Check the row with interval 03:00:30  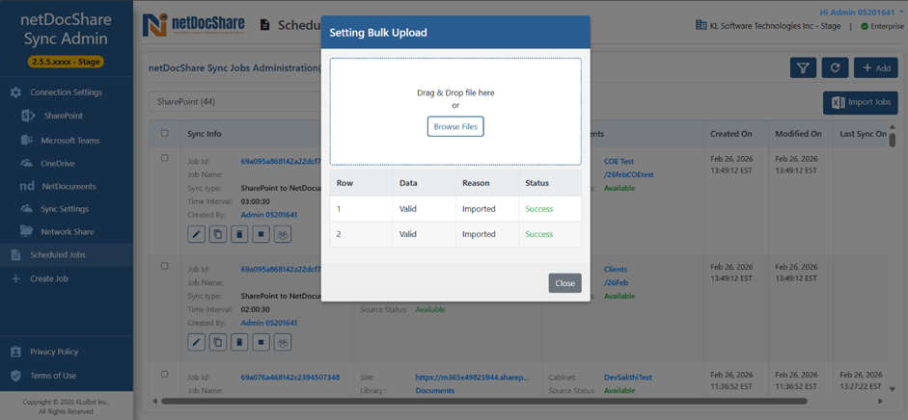point(164,158)
